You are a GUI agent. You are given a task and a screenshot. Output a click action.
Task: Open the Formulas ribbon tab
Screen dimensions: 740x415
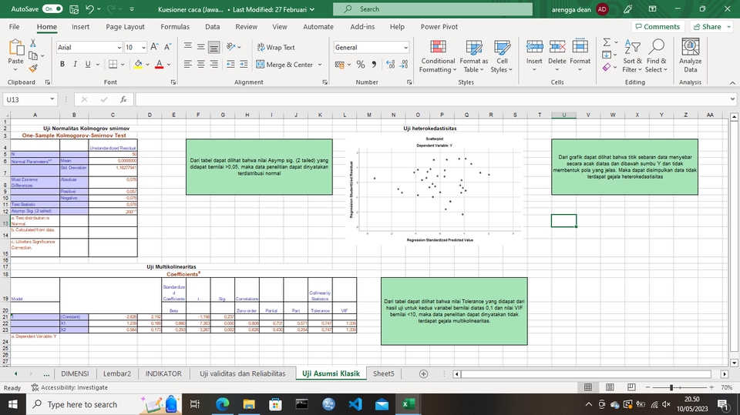pyautogui.click(x=175, y=27)
